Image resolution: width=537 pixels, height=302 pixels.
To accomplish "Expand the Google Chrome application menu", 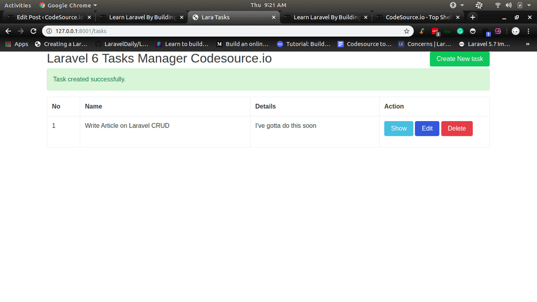I will (x=68, y=5).
